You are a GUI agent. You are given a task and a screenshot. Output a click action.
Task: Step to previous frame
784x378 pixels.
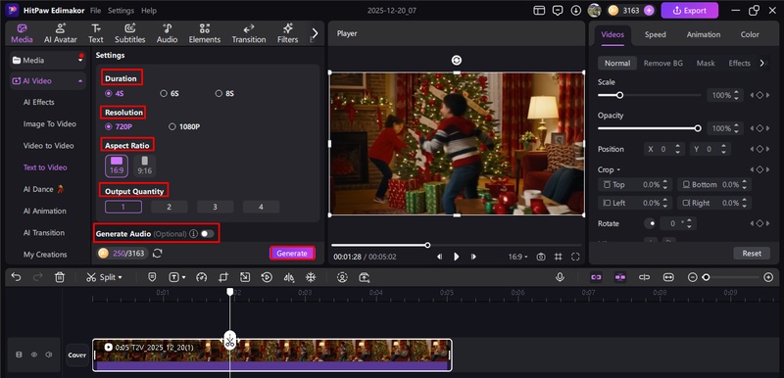(439, 257)
